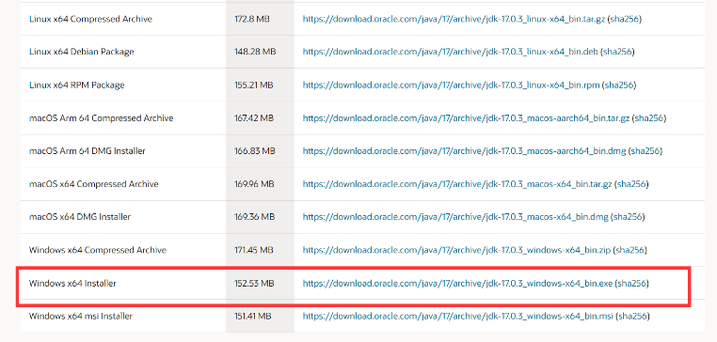This screenshot has height=342, width=717.
Task: Click the 171.45 MB size cell
Action: 260,250
